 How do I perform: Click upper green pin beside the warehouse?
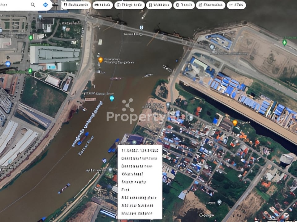pyautogui.click(x=31, y=37)
